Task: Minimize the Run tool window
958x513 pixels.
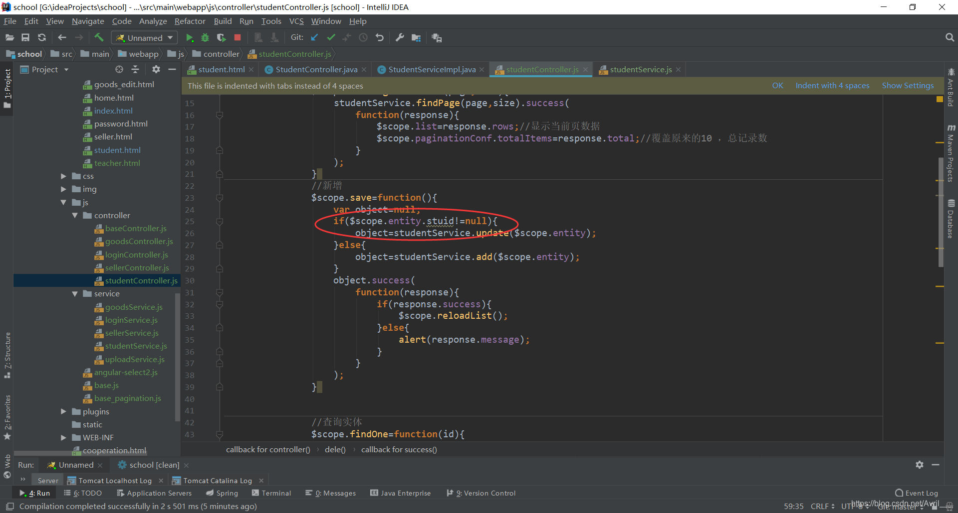Action: (x=936, y=464)
